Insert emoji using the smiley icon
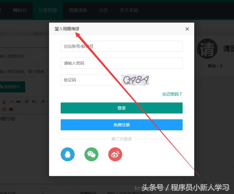The width and height of the screenshot is (234, 194). coord(4,109)
